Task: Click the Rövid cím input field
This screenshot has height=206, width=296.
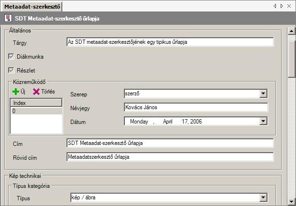Action: [x=170, y=157]
